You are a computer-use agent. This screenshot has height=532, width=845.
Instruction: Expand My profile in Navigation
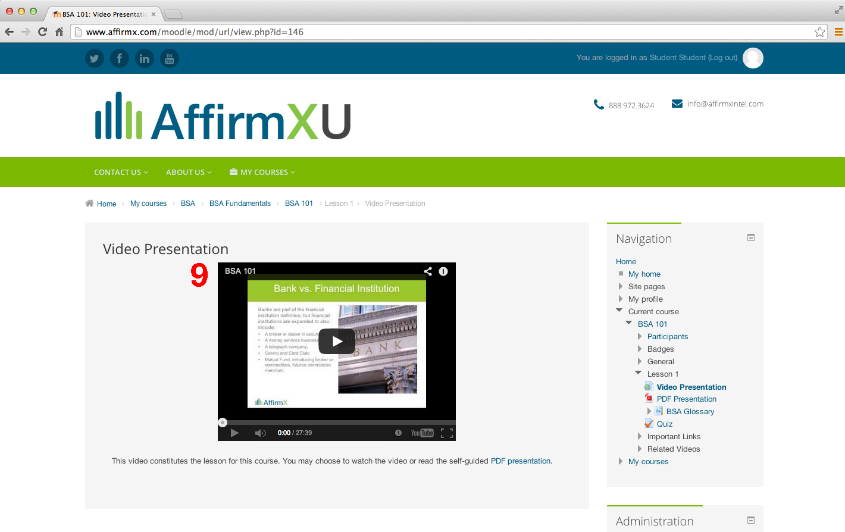click(621, 299)
